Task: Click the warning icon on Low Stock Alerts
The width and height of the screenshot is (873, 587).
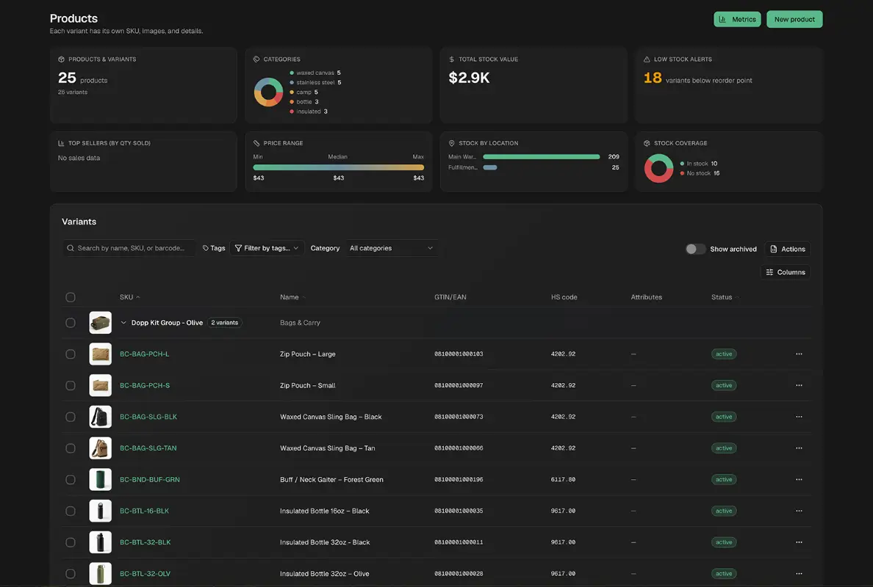Action: [x=647, y=59]
